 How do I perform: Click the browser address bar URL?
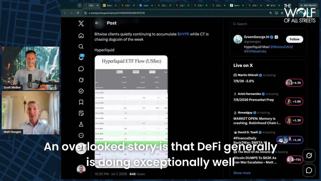117,13
